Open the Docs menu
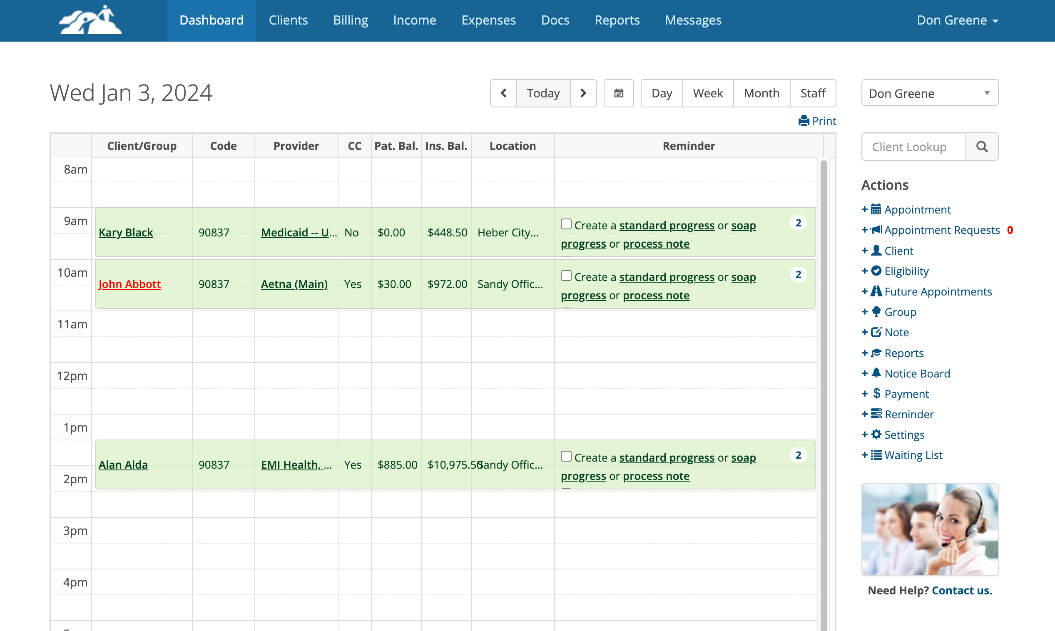Viewport: 1055px width, 631px height. click(555, 20)
